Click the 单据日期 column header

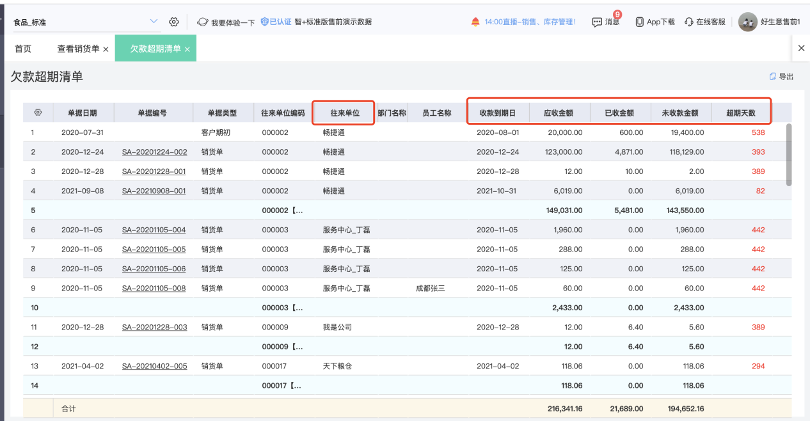pos(83,113)
